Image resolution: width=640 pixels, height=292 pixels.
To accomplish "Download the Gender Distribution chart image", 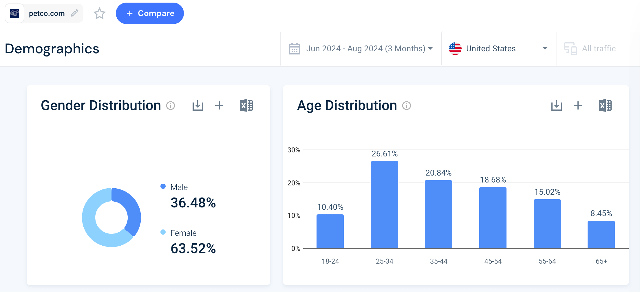I will pyautogui.click(x=198, y=106).
